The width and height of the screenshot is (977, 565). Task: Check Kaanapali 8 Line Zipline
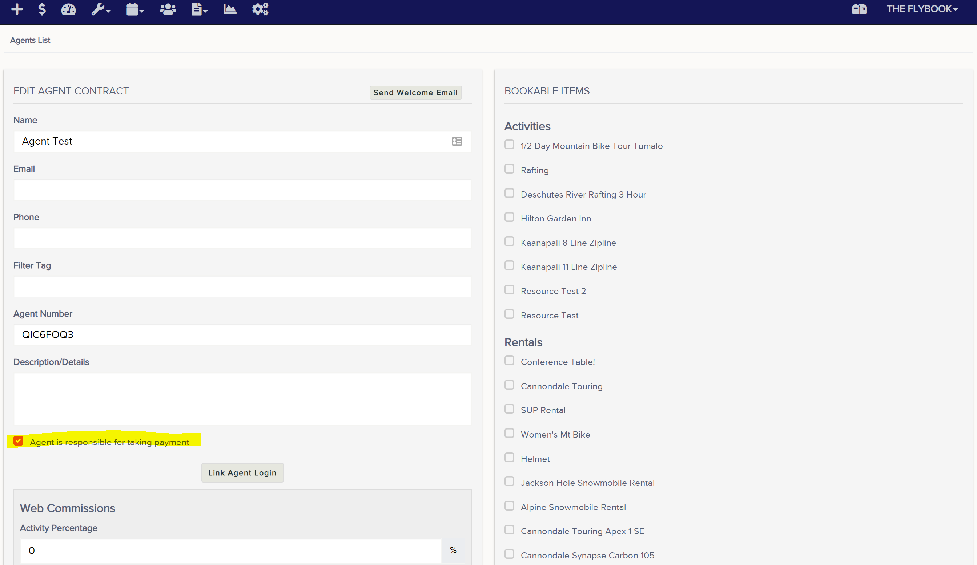pyautogui.click(x=510, y=241)
